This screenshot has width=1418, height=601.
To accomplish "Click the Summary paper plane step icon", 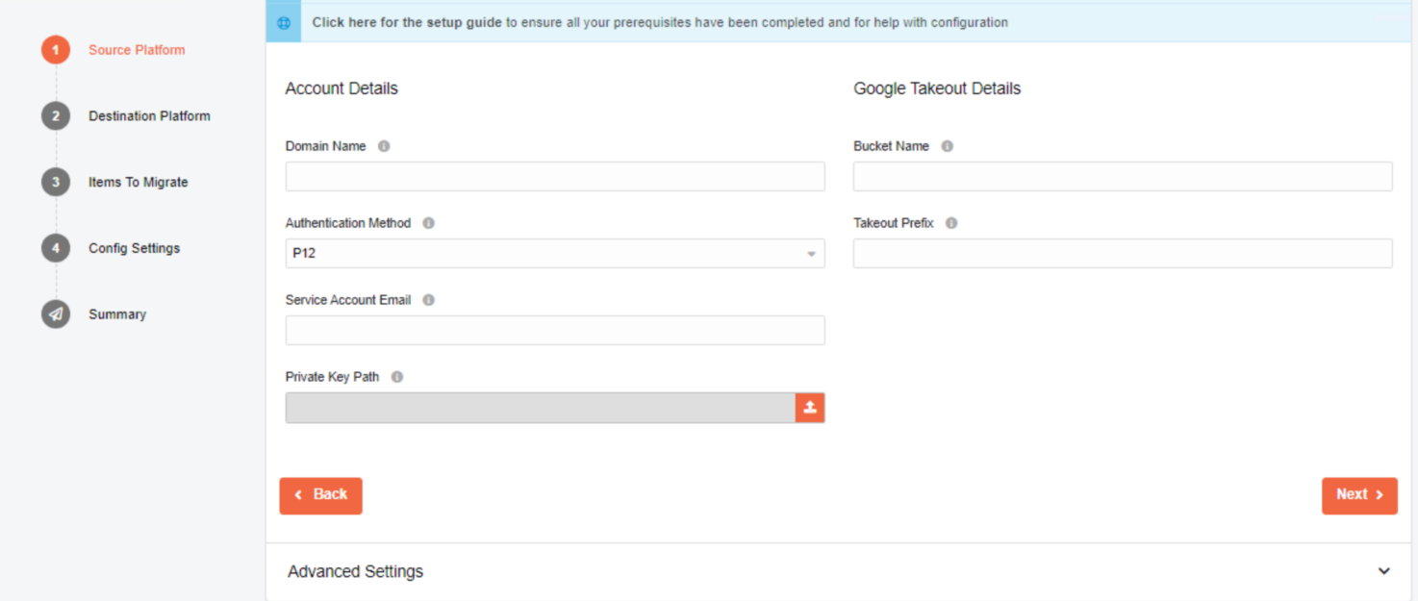I will tap(56, 314).
